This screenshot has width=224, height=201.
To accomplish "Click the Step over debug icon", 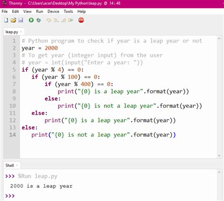I will tap(49, 20).
